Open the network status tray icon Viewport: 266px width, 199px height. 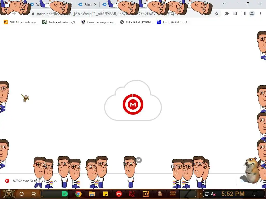(207, 194)
